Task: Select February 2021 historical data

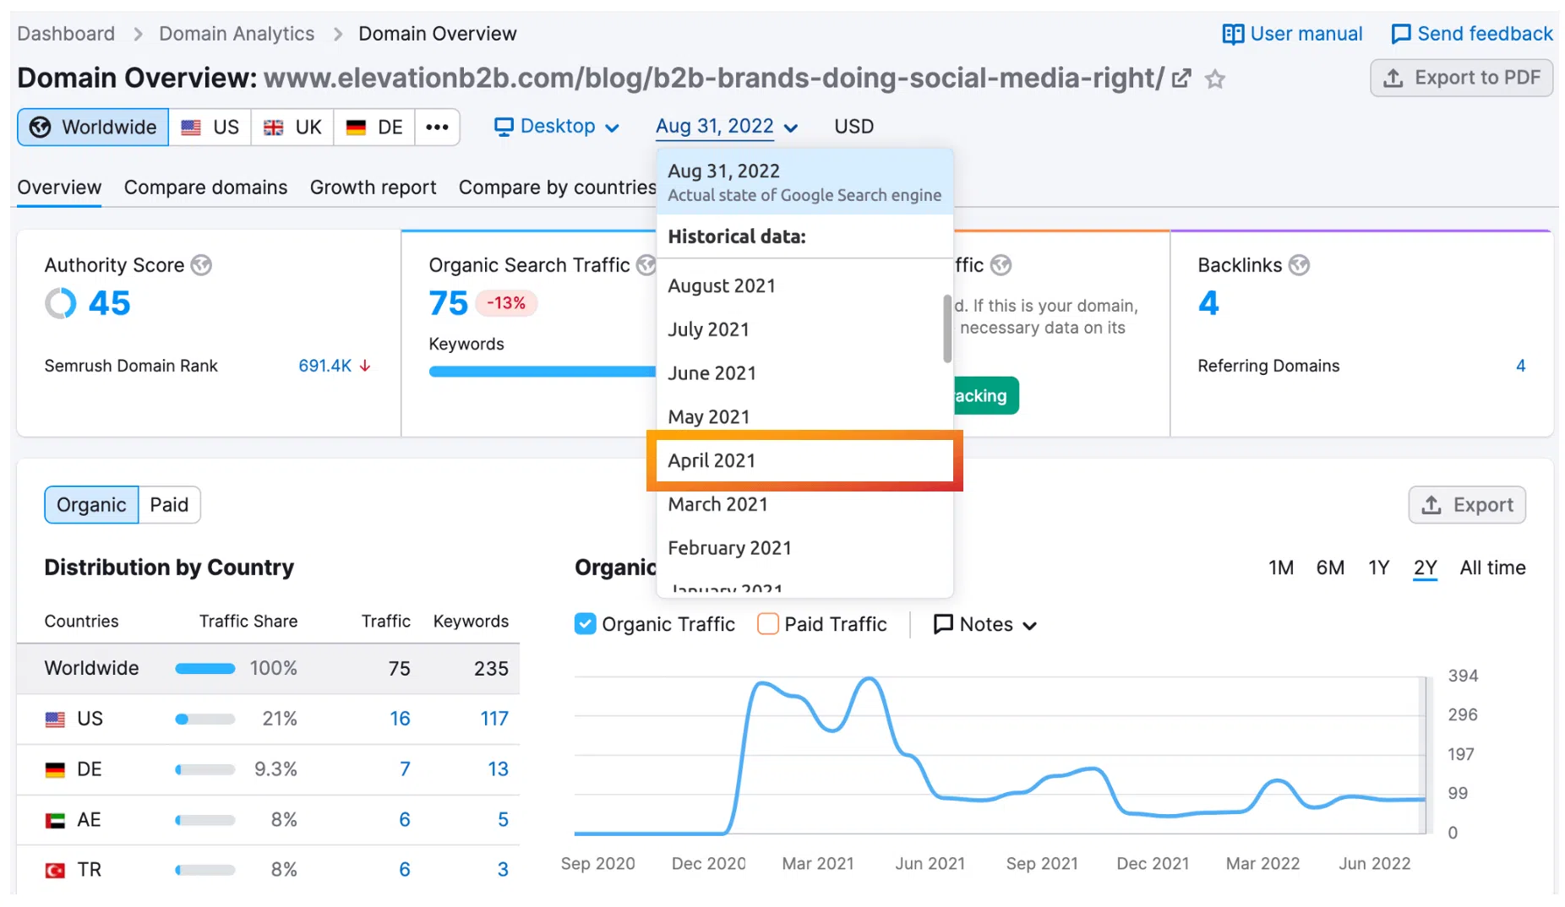Action: 804,548
